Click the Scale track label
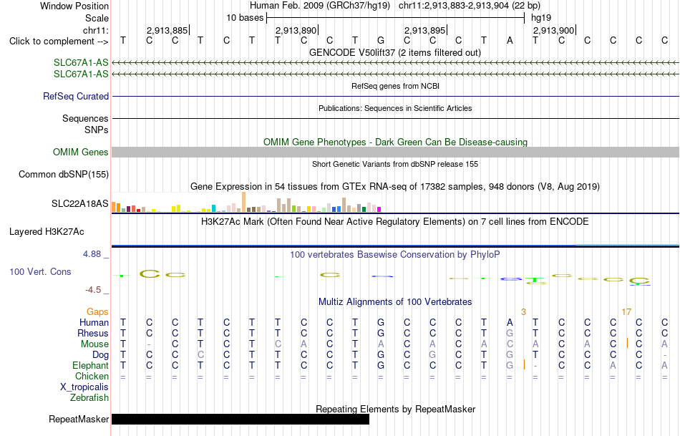 [97, 18]
